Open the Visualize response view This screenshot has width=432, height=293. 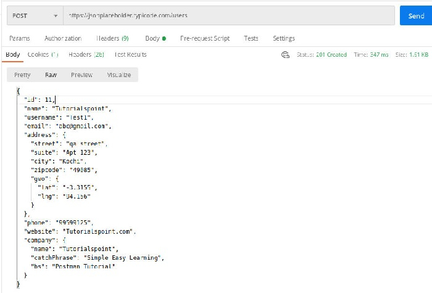click(118, 75)
